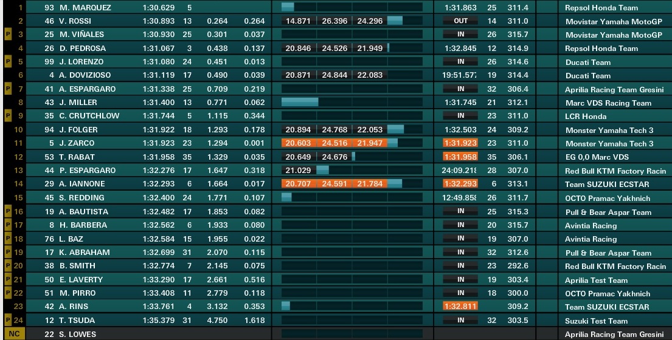Click the P pit icon beside A. Espargaro

coord(8,89)
